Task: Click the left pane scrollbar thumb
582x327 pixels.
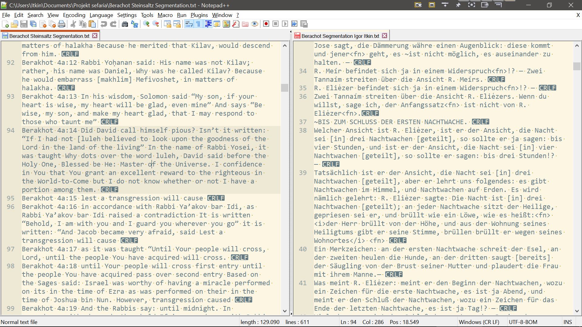Action: click(x=284, y=88)
